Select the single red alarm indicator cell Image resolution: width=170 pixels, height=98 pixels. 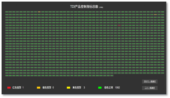(119, 25)
